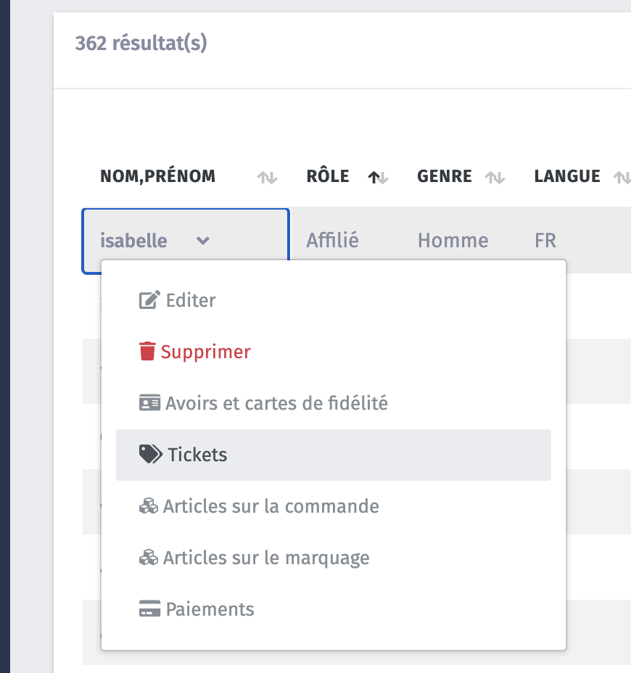Click sort arrows next to GENRE
This screenshot has height=673, width=631.
coord(495,177)
